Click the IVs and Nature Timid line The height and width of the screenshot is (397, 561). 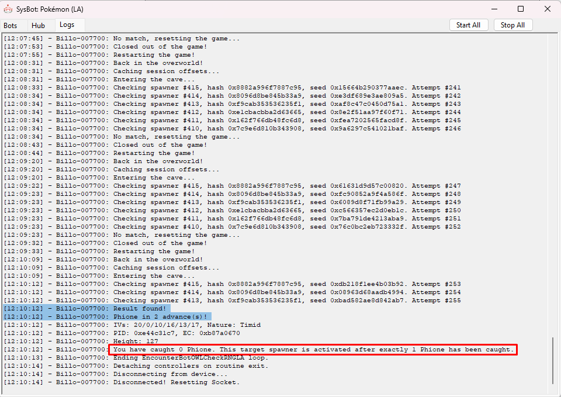[x=133, y=325]
